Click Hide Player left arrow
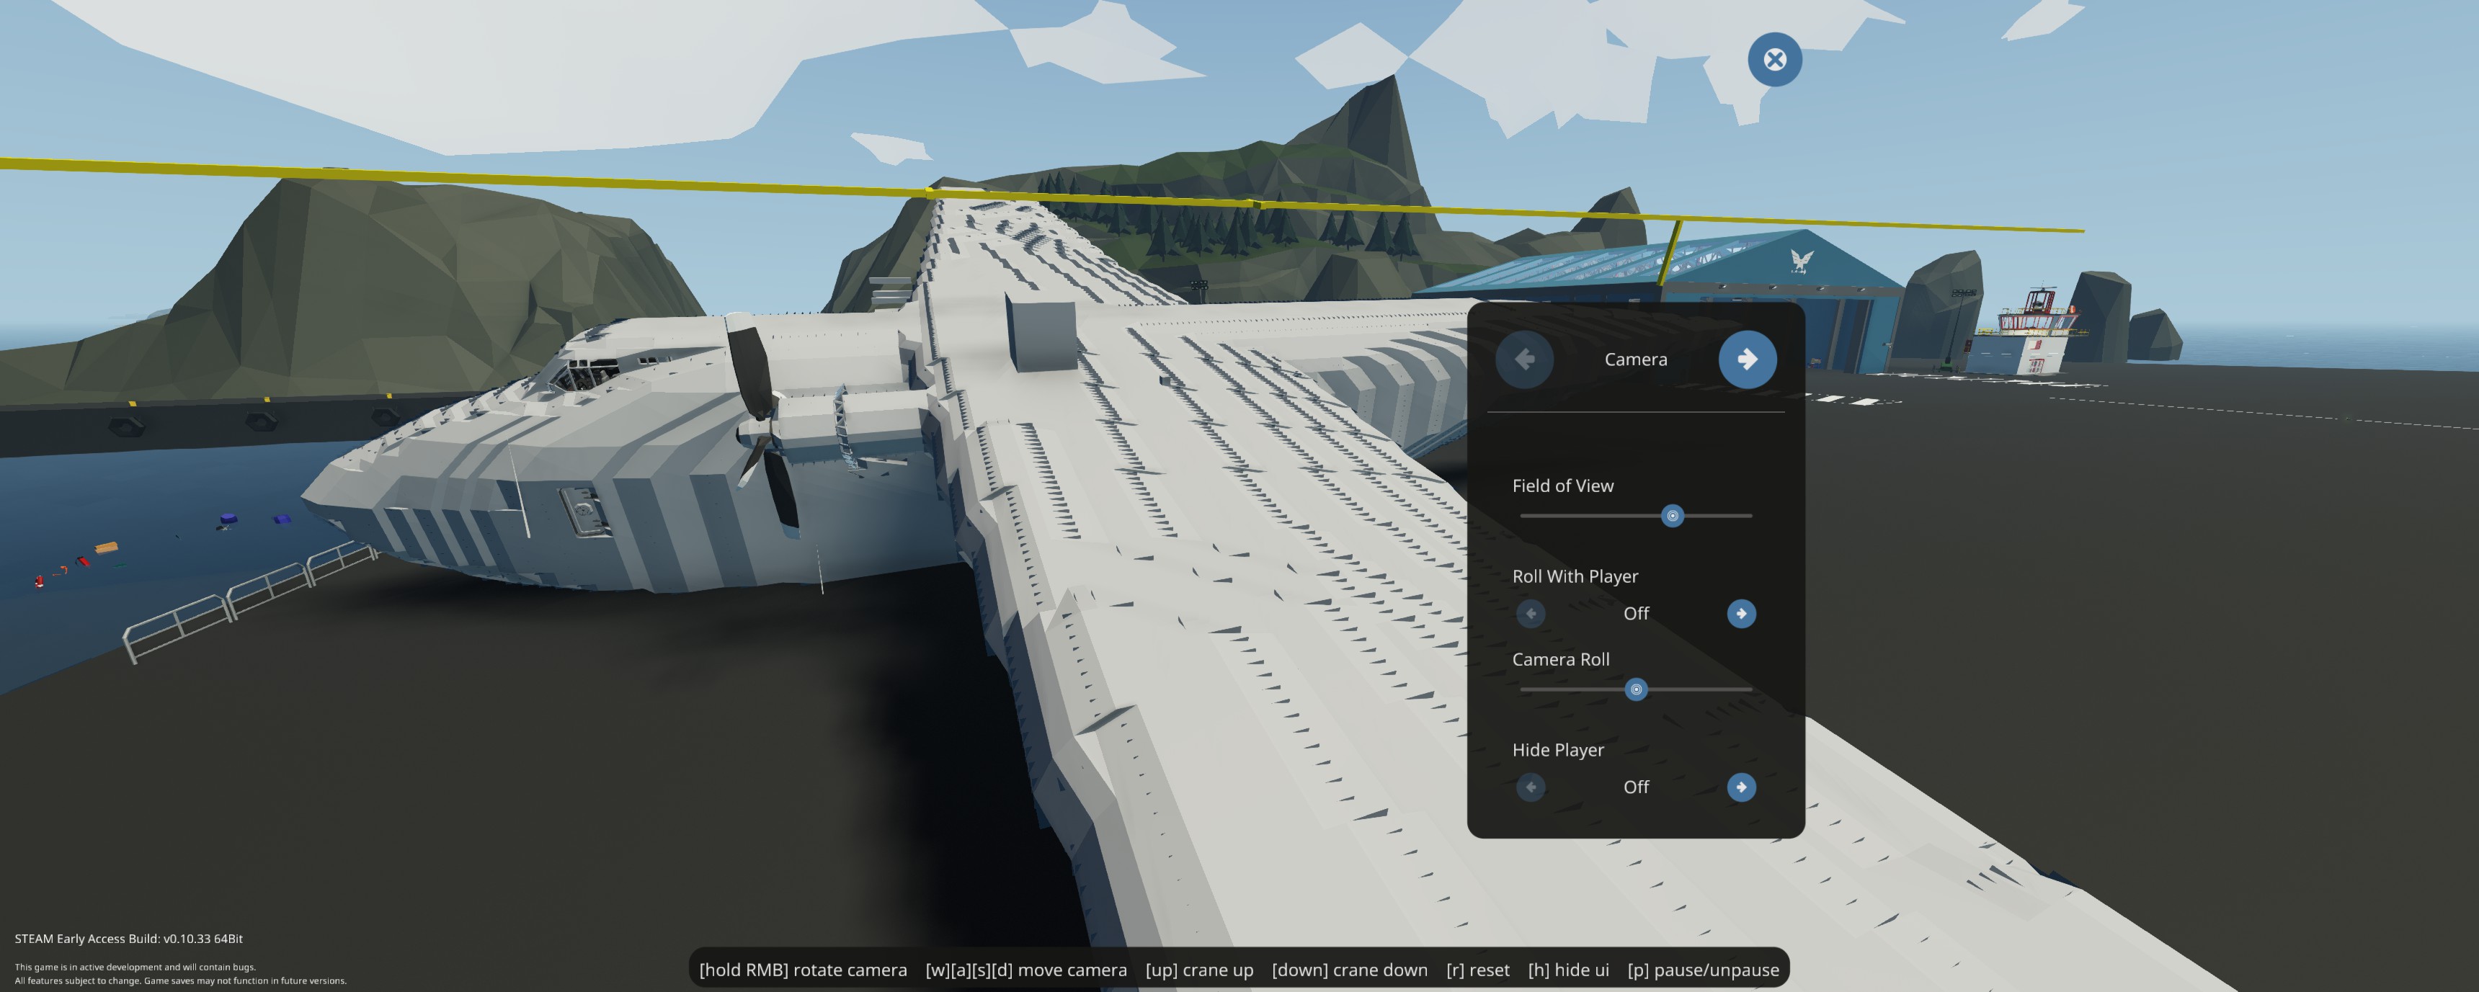 click(x=1530, y=787)
